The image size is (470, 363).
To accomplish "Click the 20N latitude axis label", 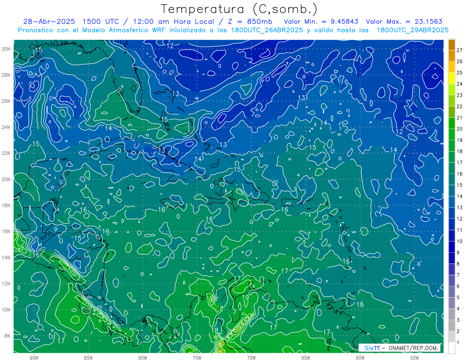I will [x=6, y=179].
